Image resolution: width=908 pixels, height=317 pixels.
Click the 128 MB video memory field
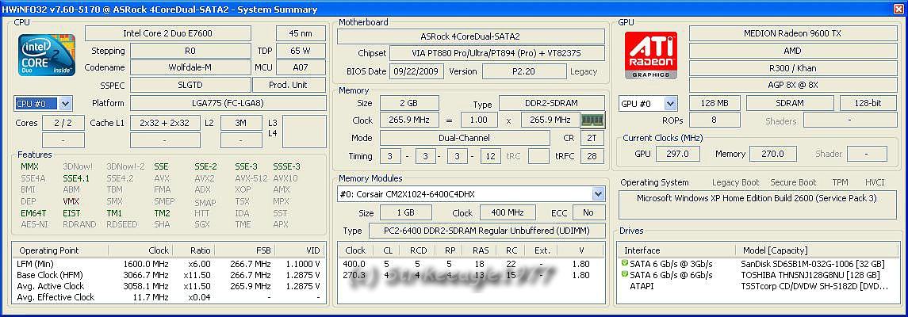click(x=715, y=104)
